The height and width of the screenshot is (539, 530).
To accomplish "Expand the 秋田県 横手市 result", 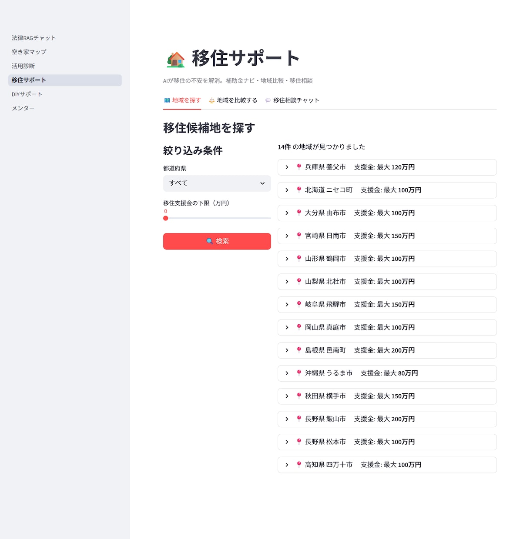I will point(387,396).
